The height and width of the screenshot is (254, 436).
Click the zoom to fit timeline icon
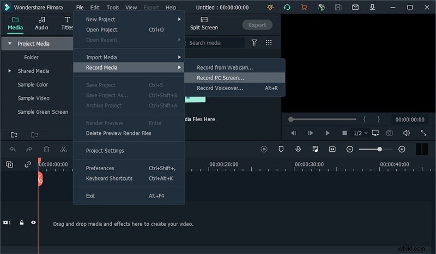point(332,150)
